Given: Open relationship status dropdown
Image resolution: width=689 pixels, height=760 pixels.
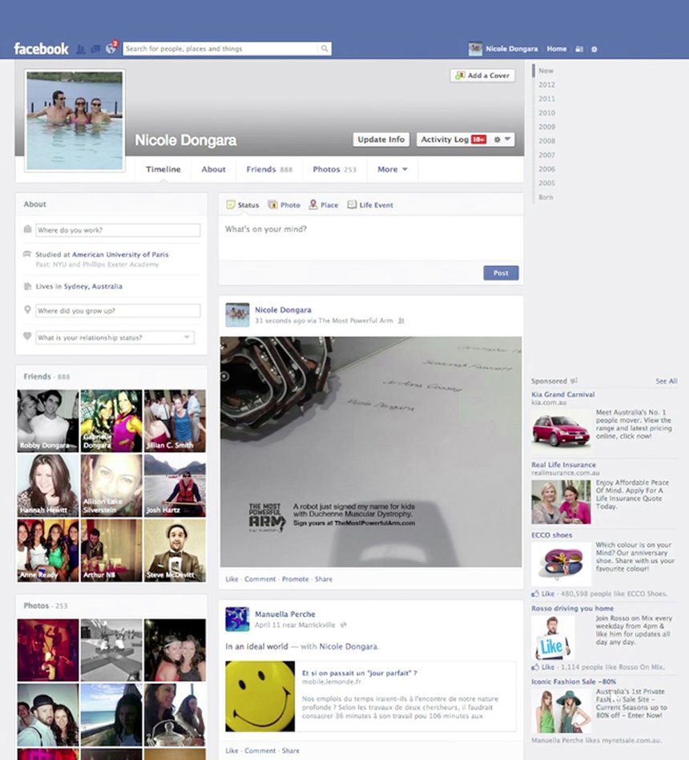Looking at the screenshot, I should (115, 338).
